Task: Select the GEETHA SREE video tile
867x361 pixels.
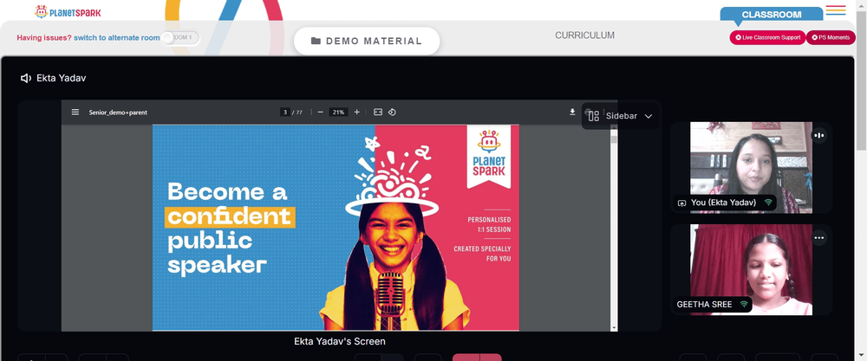Action: 751,269
